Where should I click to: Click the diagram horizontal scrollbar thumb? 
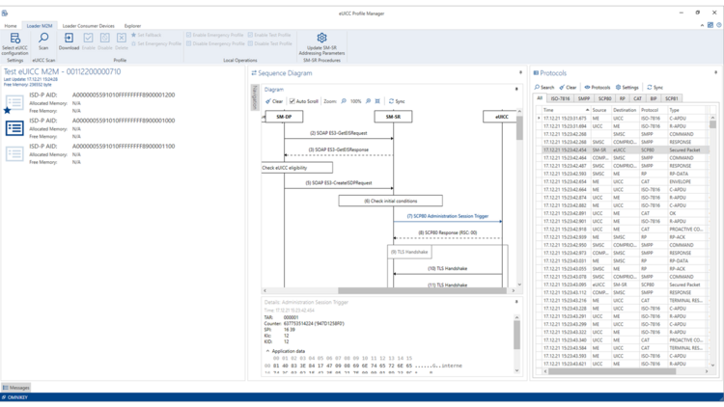click(422, 290)
